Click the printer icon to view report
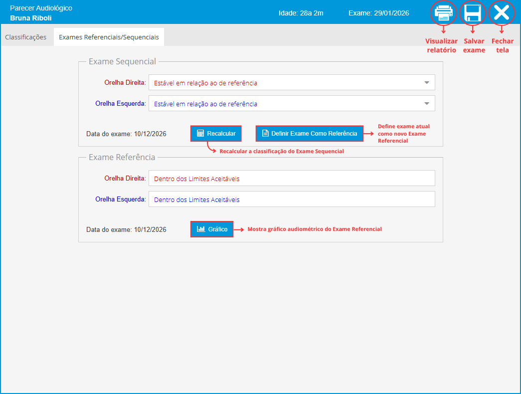Viewport: 521px width, 394px height. tap(443, 12)
